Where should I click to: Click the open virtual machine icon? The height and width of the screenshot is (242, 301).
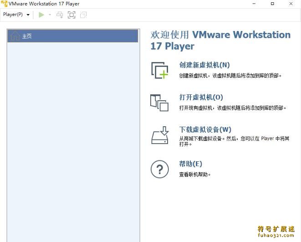coord(159,103)
